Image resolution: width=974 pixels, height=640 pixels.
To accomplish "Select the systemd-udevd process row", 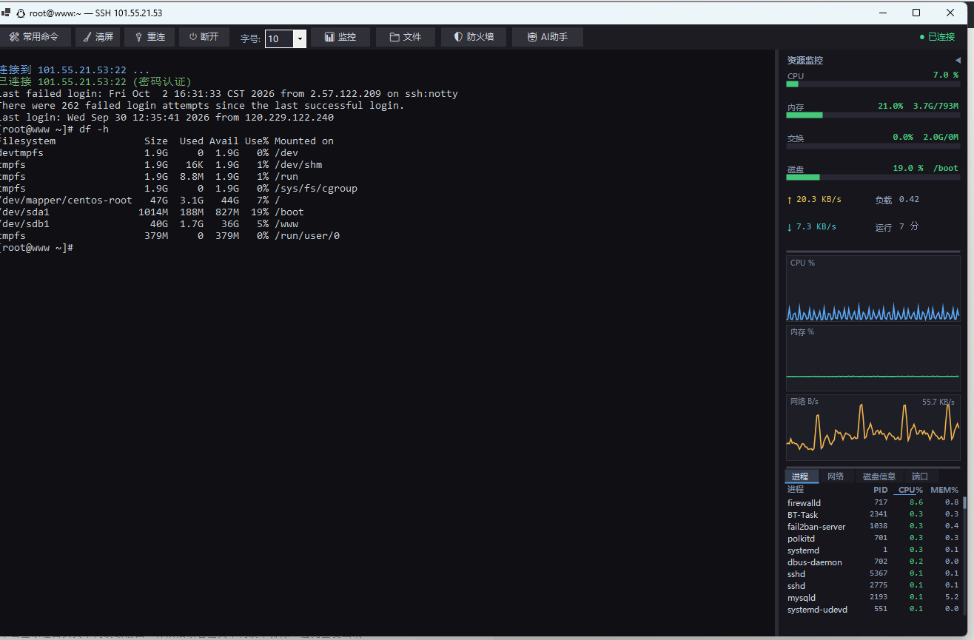I will (873, 610).
